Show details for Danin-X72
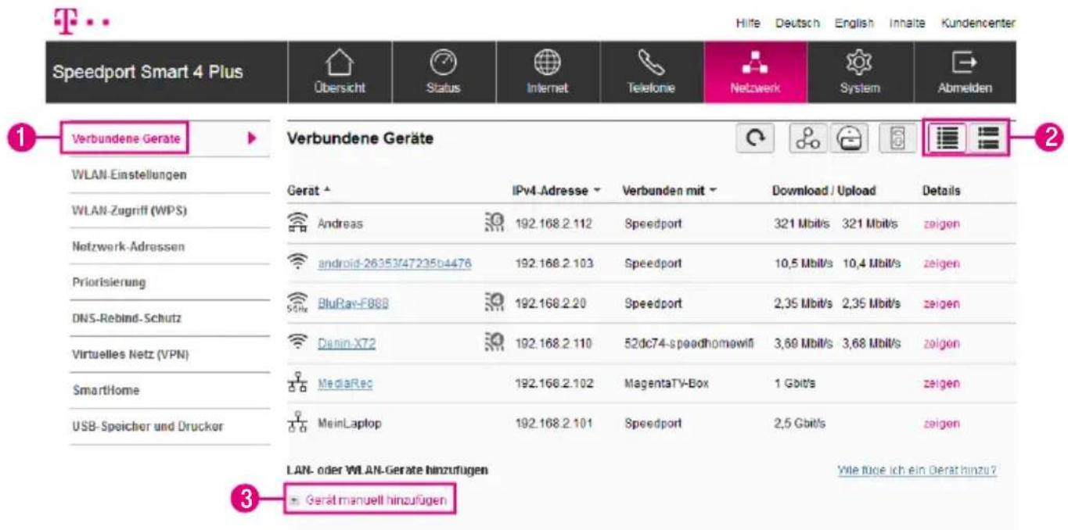This screenshot has width=1068, height=530. coord(941,343)
